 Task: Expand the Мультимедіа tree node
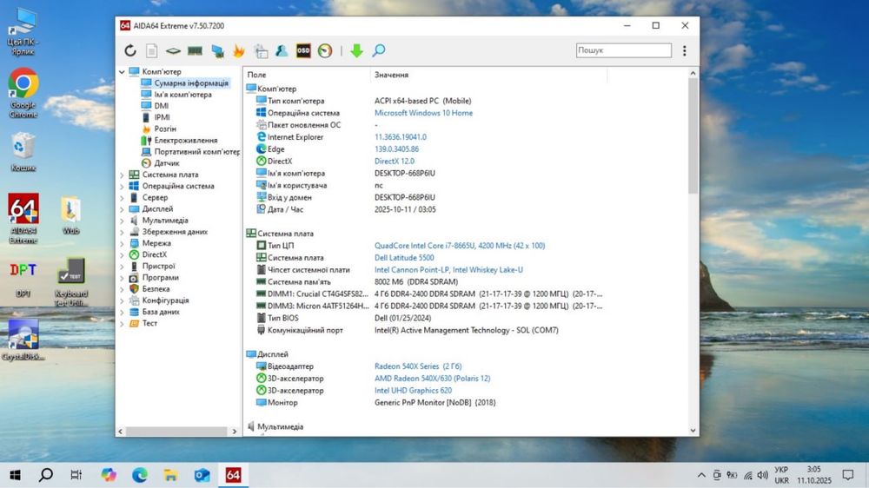coord(122,221)
